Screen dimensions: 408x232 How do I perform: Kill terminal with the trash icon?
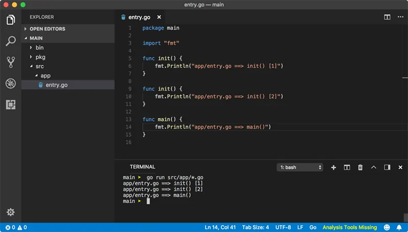click(x=360, y=167)
